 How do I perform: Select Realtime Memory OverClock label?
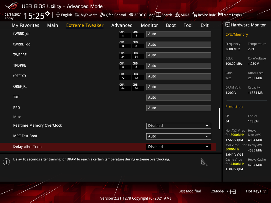tap(37, 125)
